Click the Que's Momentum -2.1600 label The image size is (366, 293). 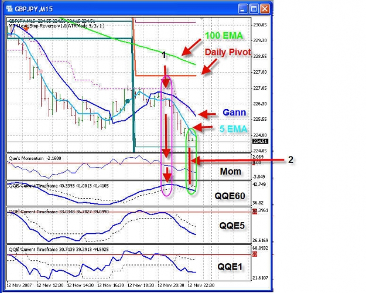tap(35, 158)
